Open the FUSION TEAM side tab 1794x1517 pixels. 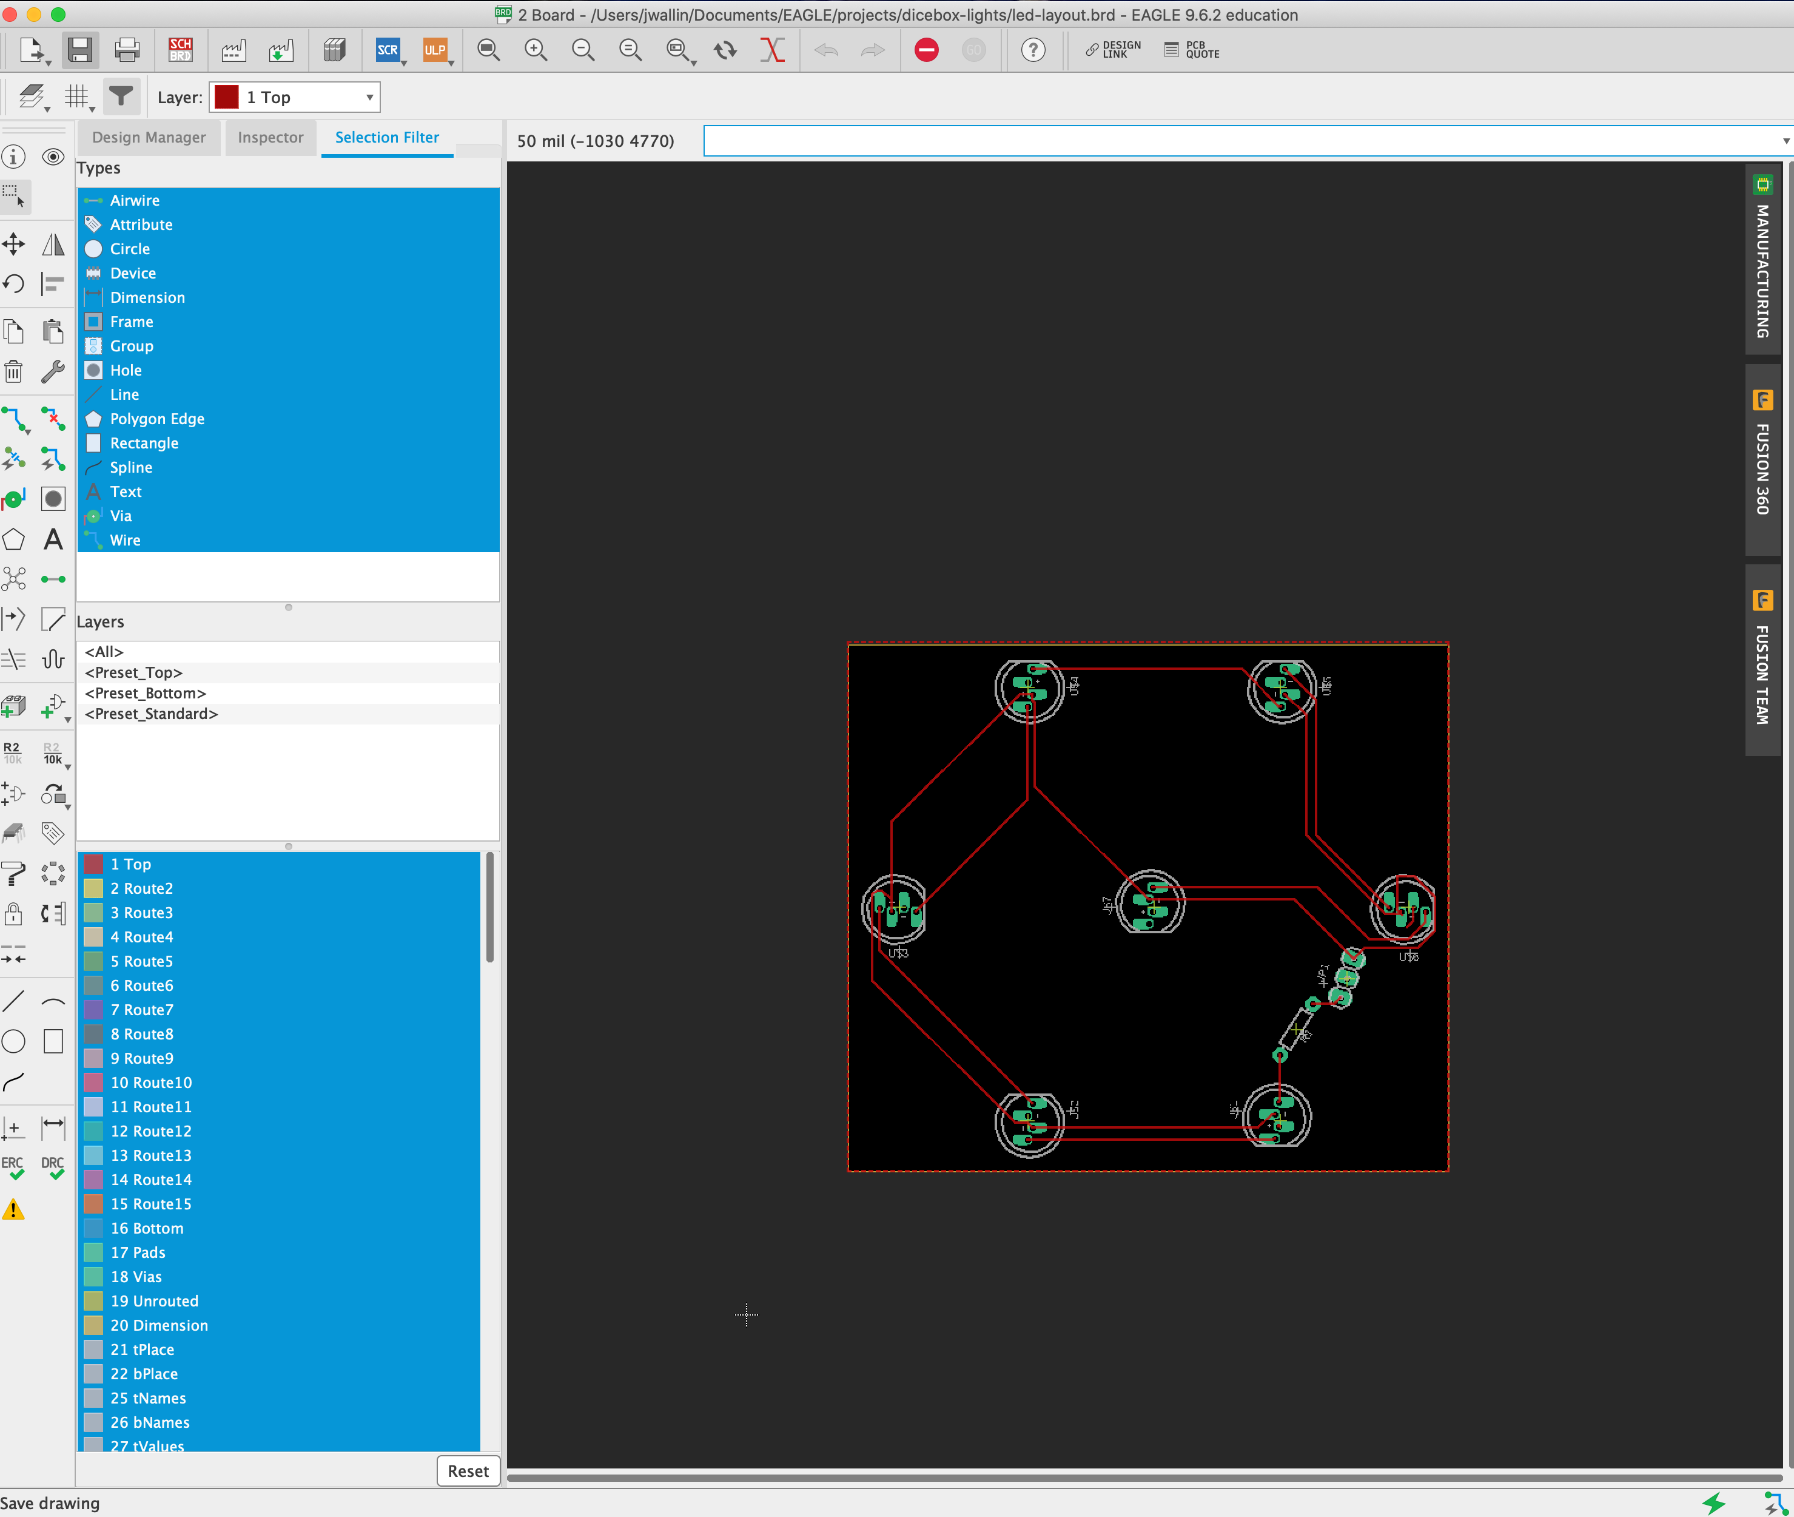(1762, 660)
